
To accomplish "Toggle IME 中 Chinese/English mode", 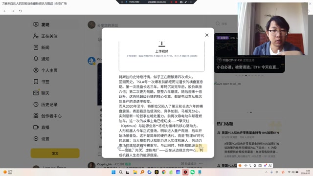I will tap(246, 166).
